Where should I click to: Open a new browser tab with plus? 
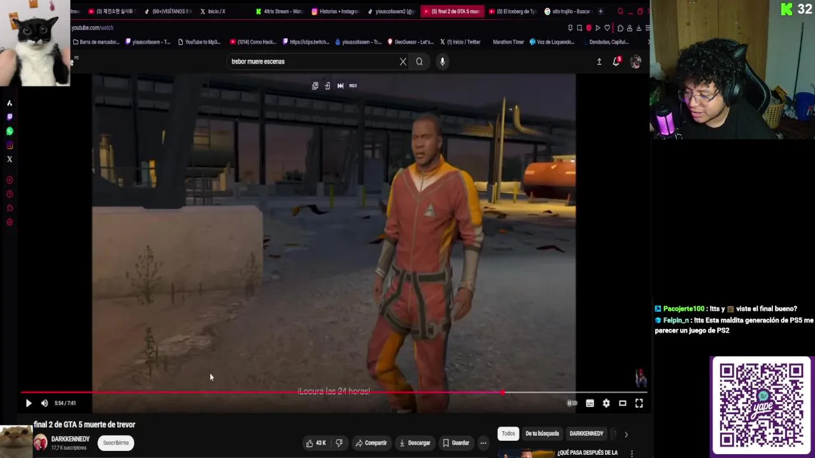tap(600, 11)
